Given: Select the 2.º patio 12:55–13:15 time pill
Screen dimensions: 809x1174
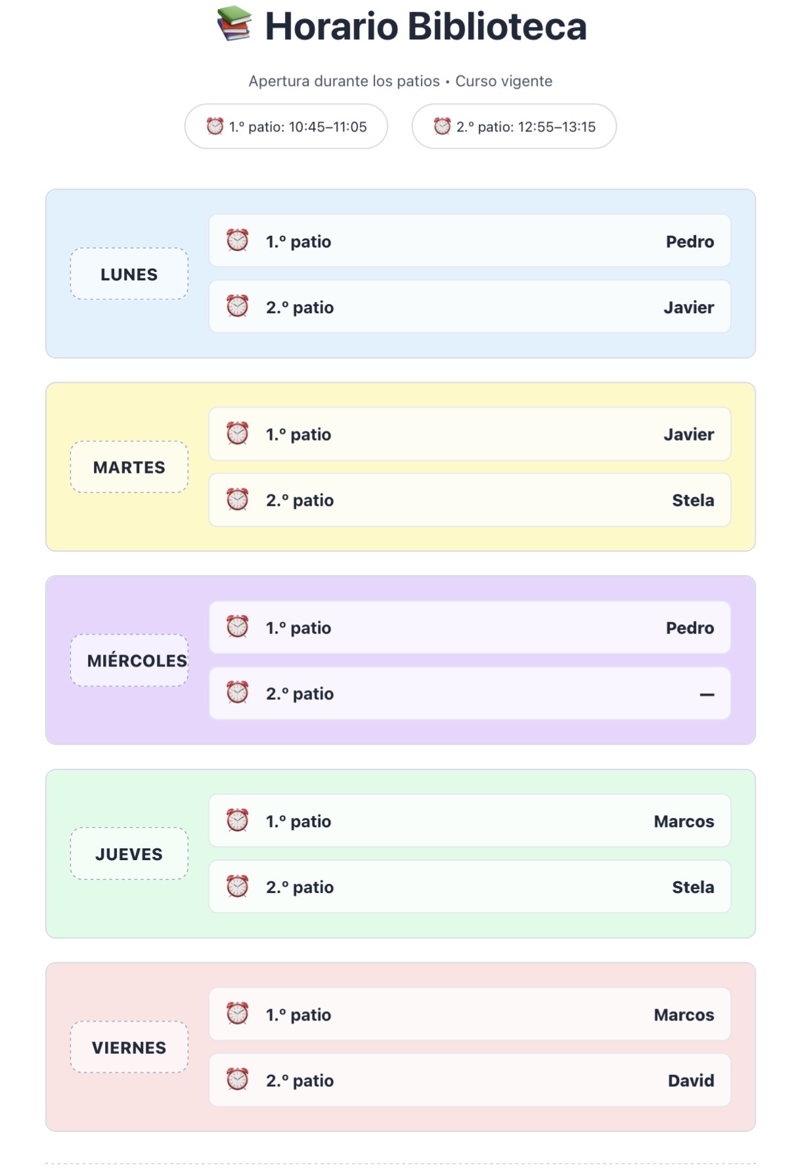Looking at the screenshot, I should [x=514, y=126].
